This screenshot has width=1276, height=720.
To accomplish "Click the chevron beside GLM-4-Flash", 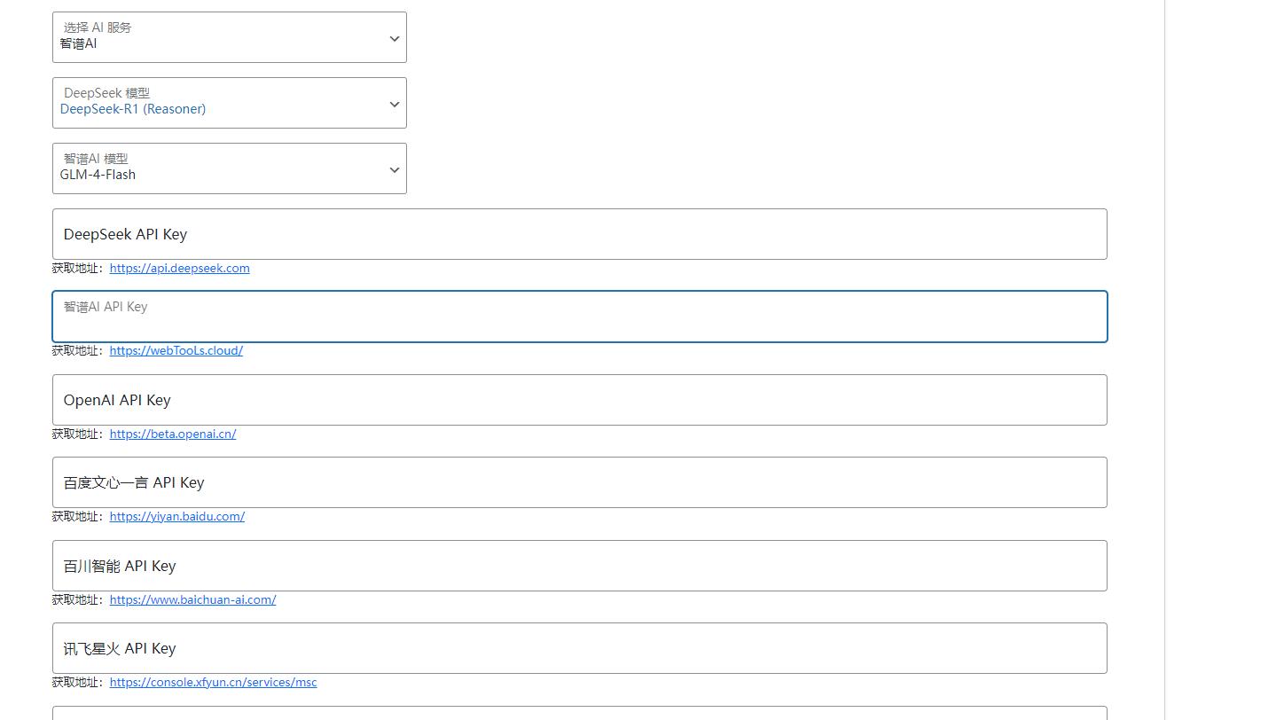I will pyautogui.click(x=394, y=168).
